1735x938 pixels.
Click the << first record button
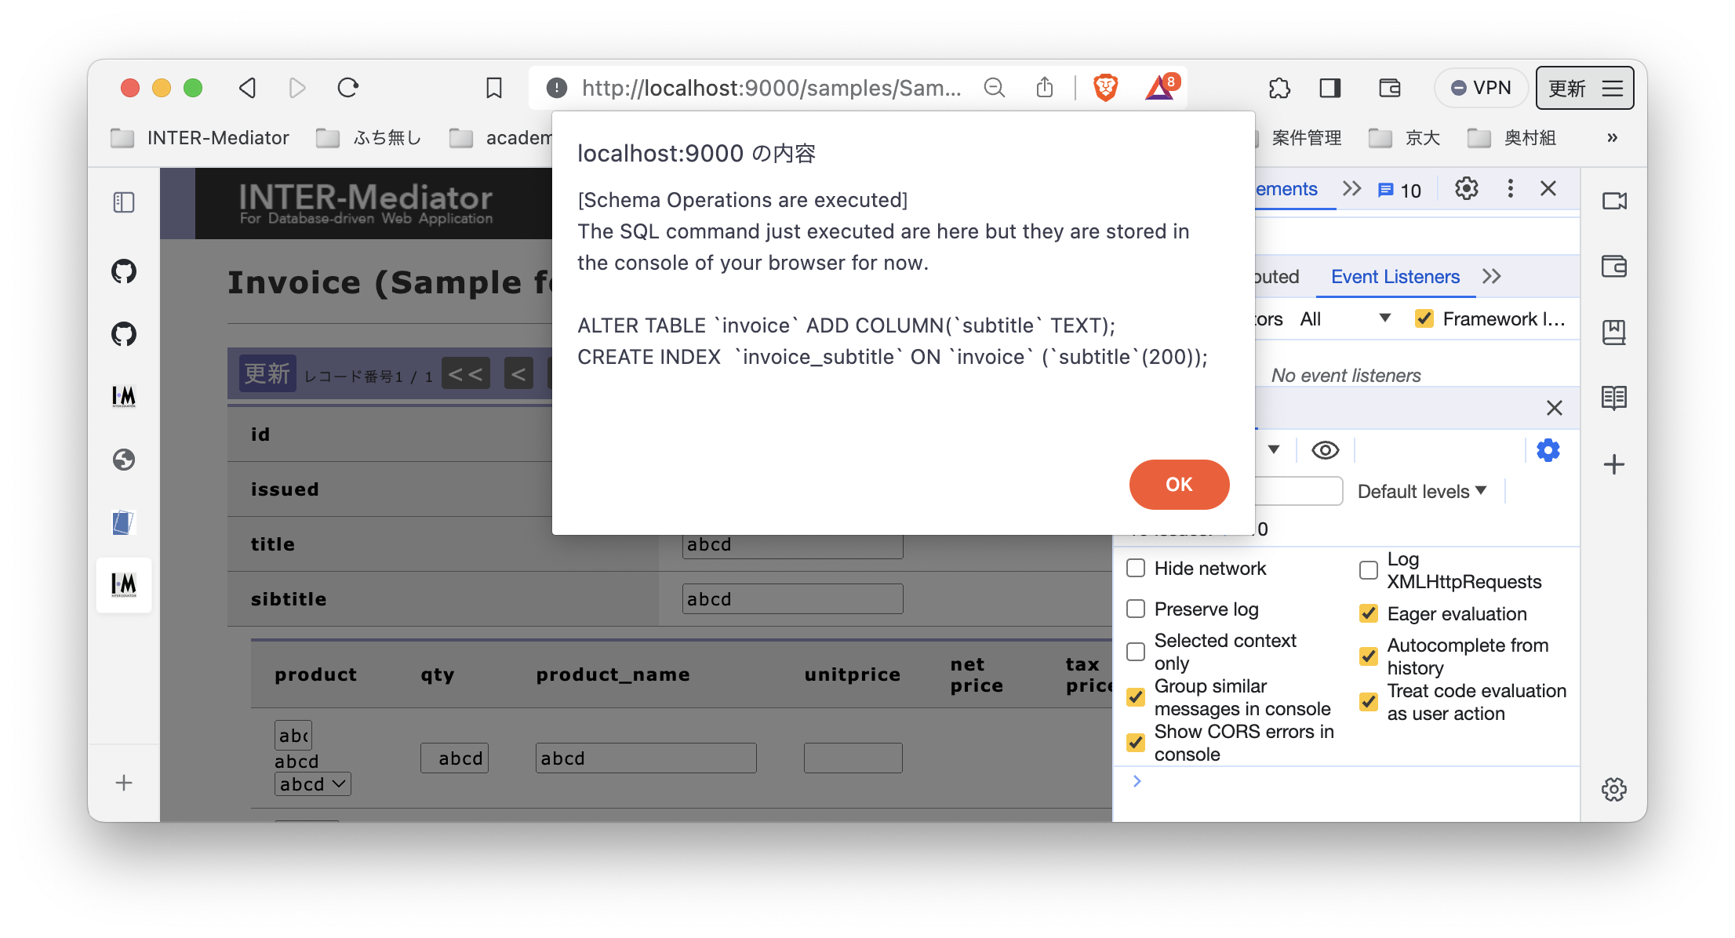tap(466, 373)
